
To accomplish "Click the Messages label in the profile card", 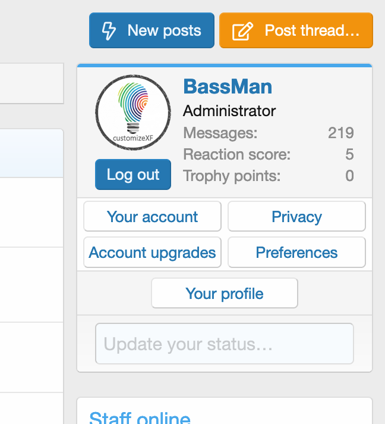I will [220, 133].
